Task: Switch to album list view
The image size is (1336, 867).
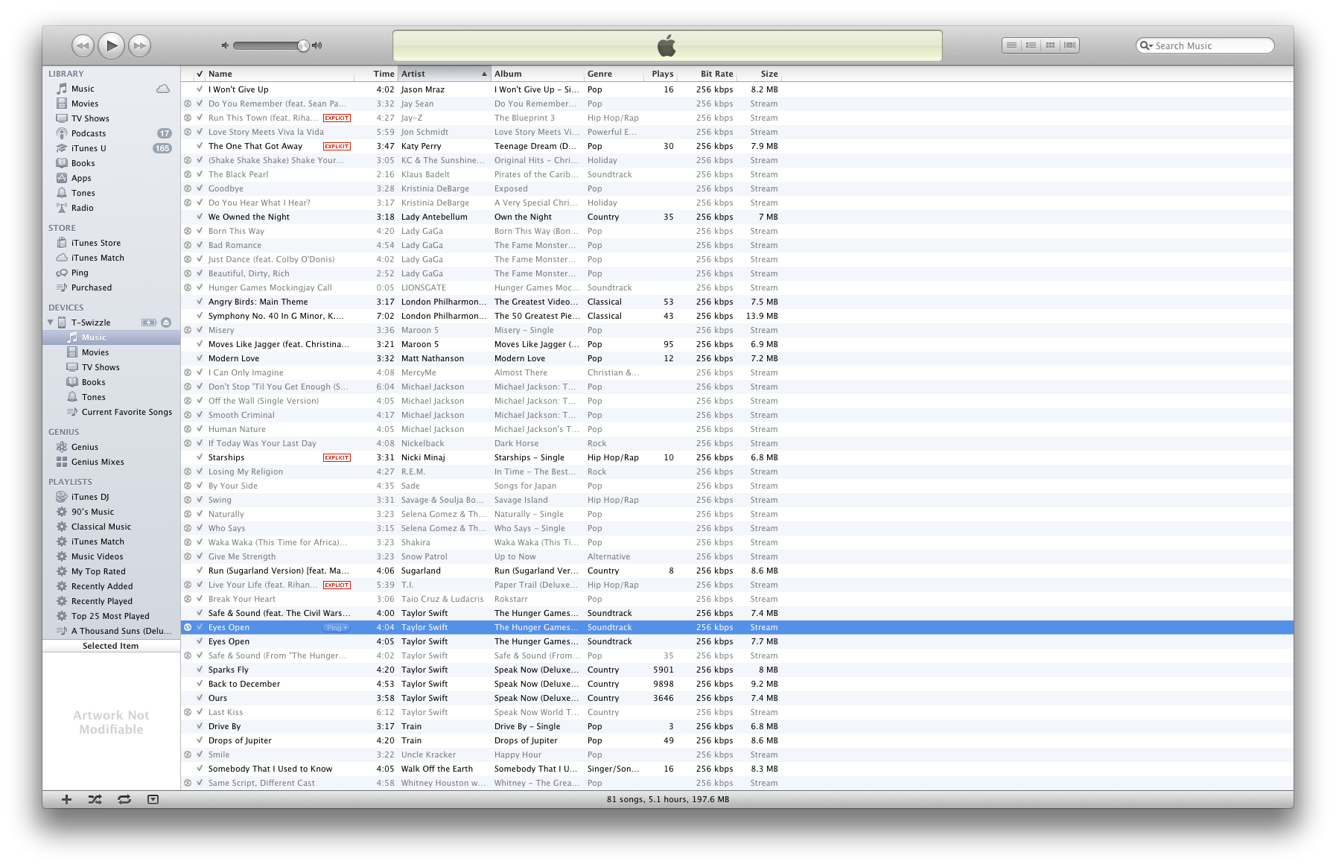Action: tap(1031, 45)
